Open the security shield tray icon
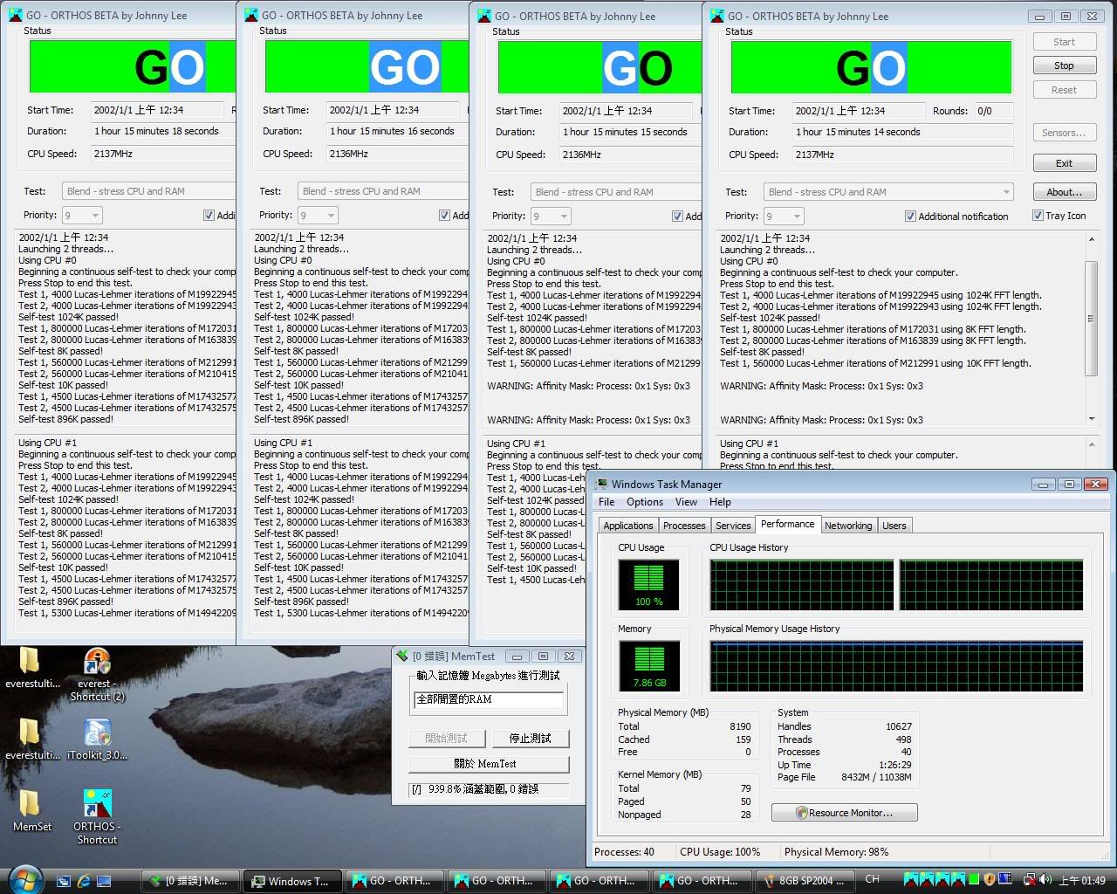Screen dimensions: 1117x894 (990, 880)
